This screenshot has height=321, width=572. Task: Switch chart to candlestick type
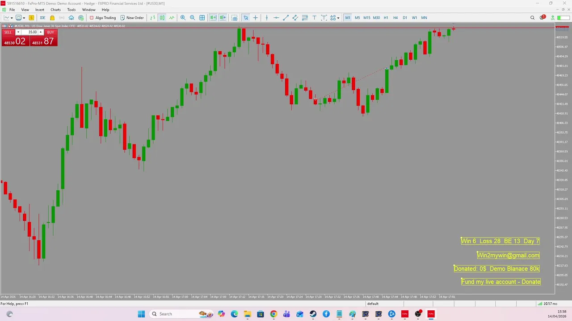tap(162, 18)
